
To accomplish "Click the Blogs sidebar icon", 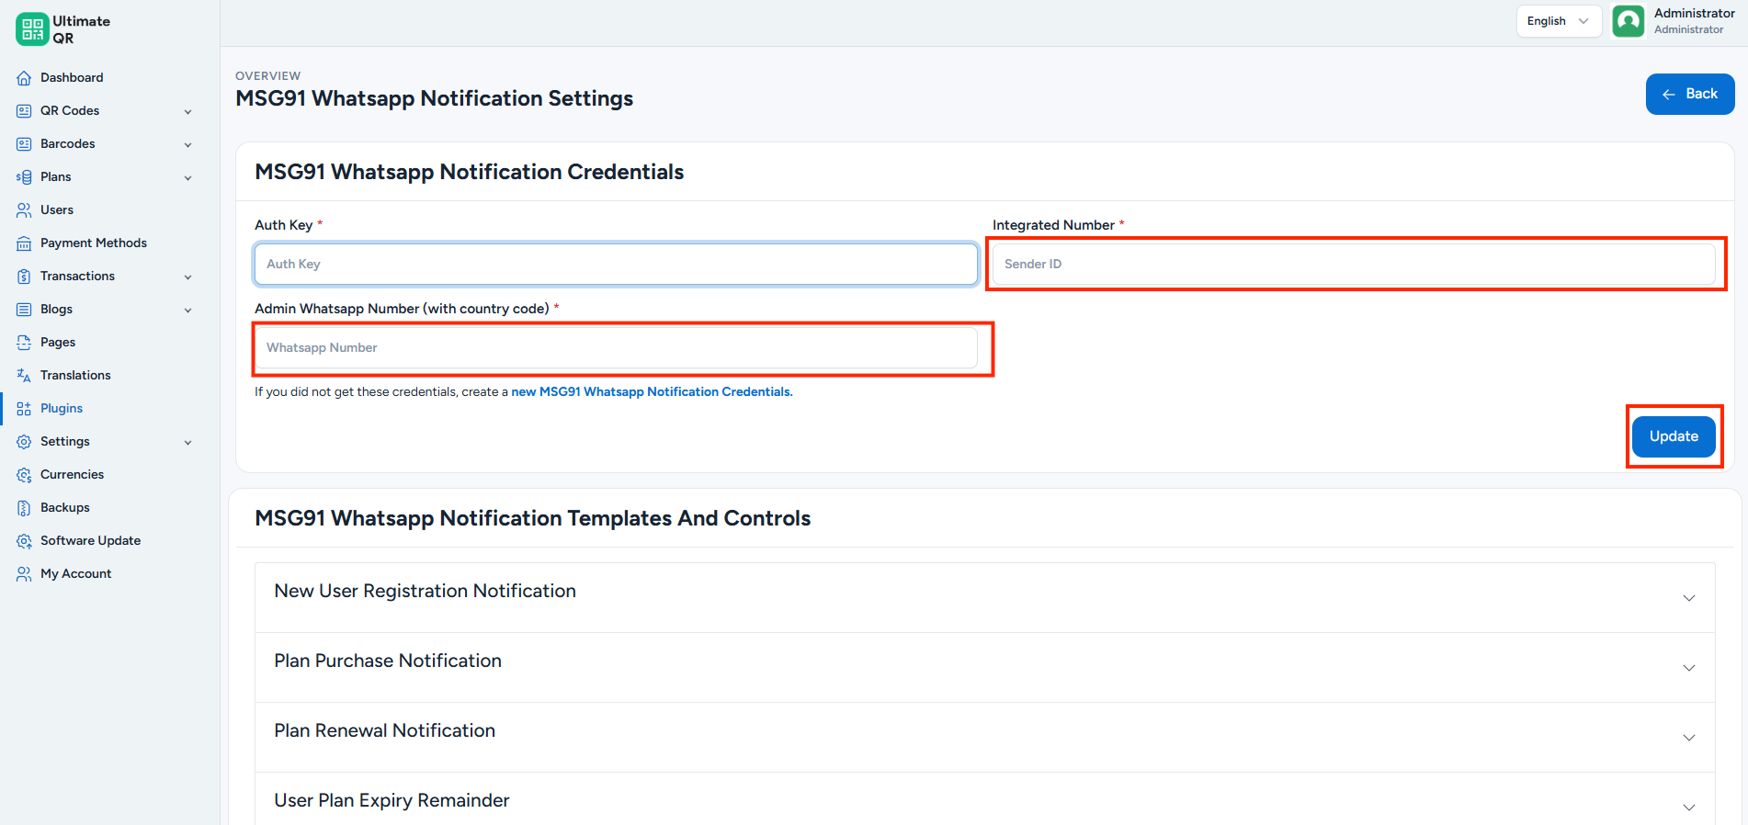I will (x=24, y=310).
